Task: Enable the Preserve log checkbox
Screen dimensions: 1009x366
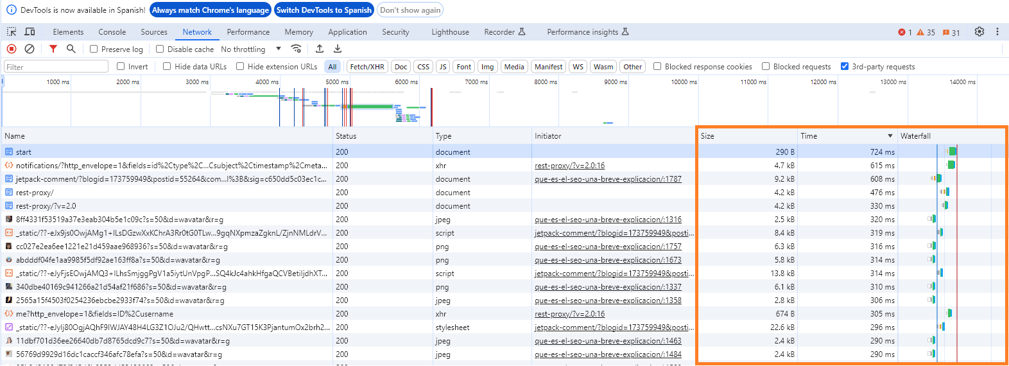Action: (94, 49)
